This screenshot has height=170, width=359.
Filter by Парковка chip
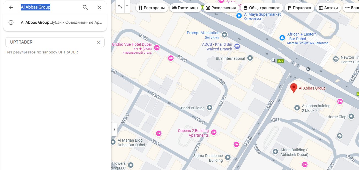(299, 8)
